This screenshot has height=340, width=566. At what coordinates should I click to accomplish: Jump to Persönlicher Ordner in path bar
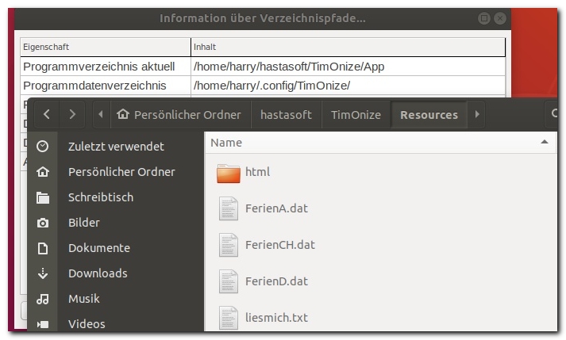(x=180, y=115)
